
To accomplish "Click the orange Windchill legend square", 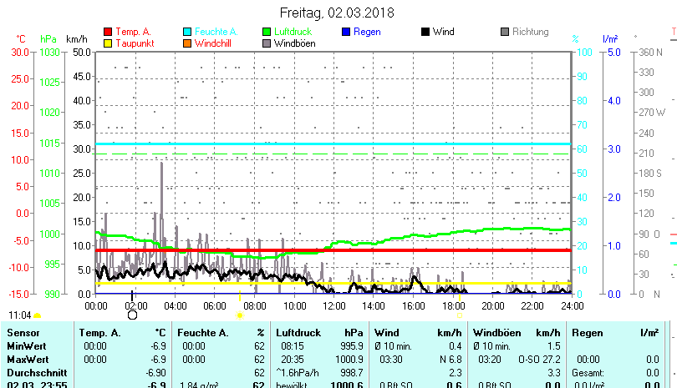I will pos(187,43).
